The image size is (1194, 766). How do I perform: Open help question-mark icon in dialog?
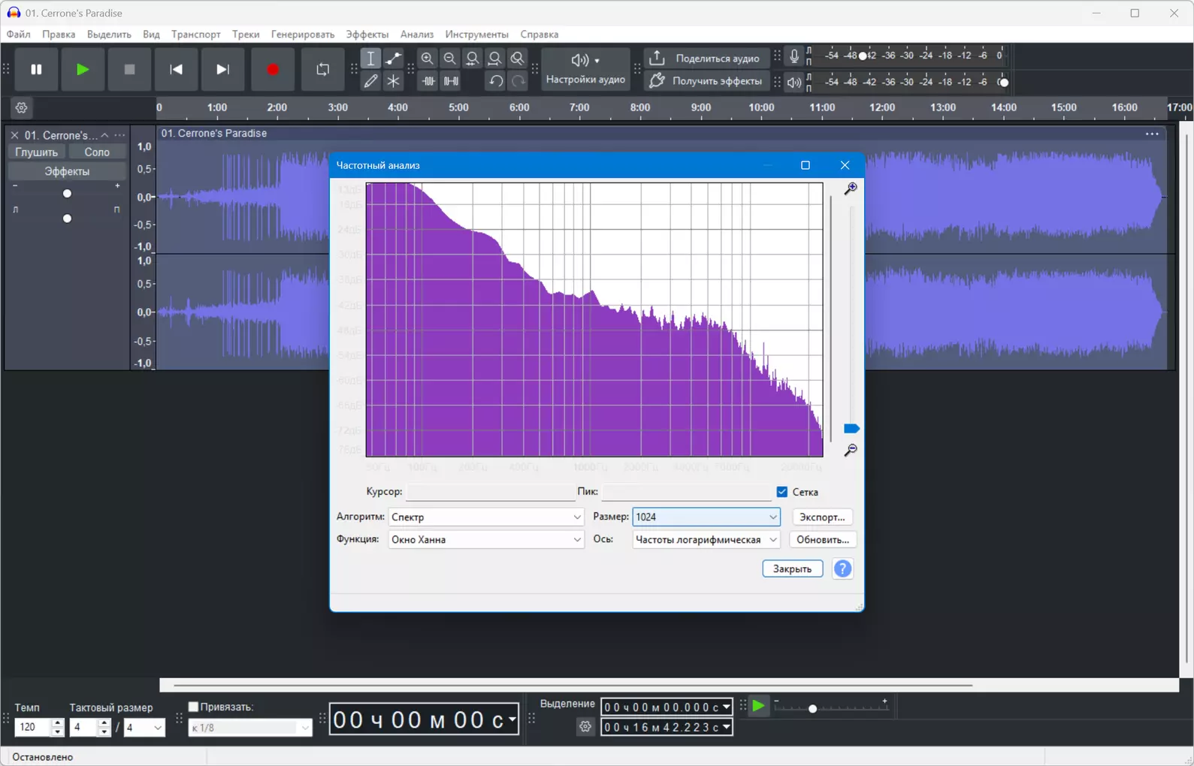coord(843,568)
